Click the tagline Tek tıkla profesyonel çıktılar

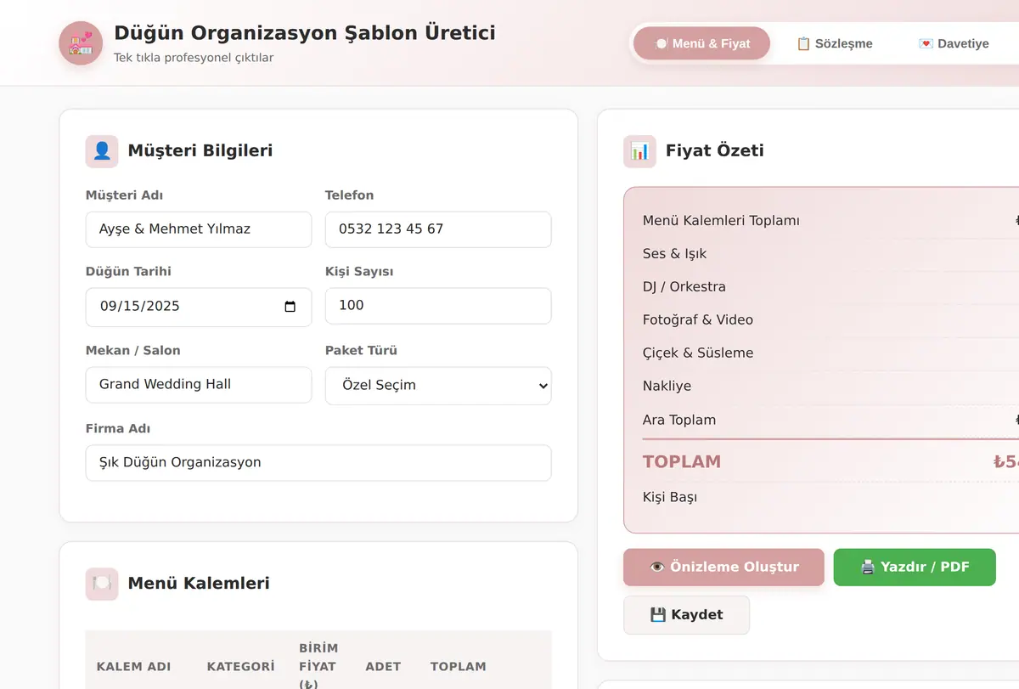coord(194,58)
